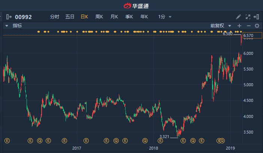263x153 pixels.
Task: Click the first orange diamond news marker
Action: [45, 32]
